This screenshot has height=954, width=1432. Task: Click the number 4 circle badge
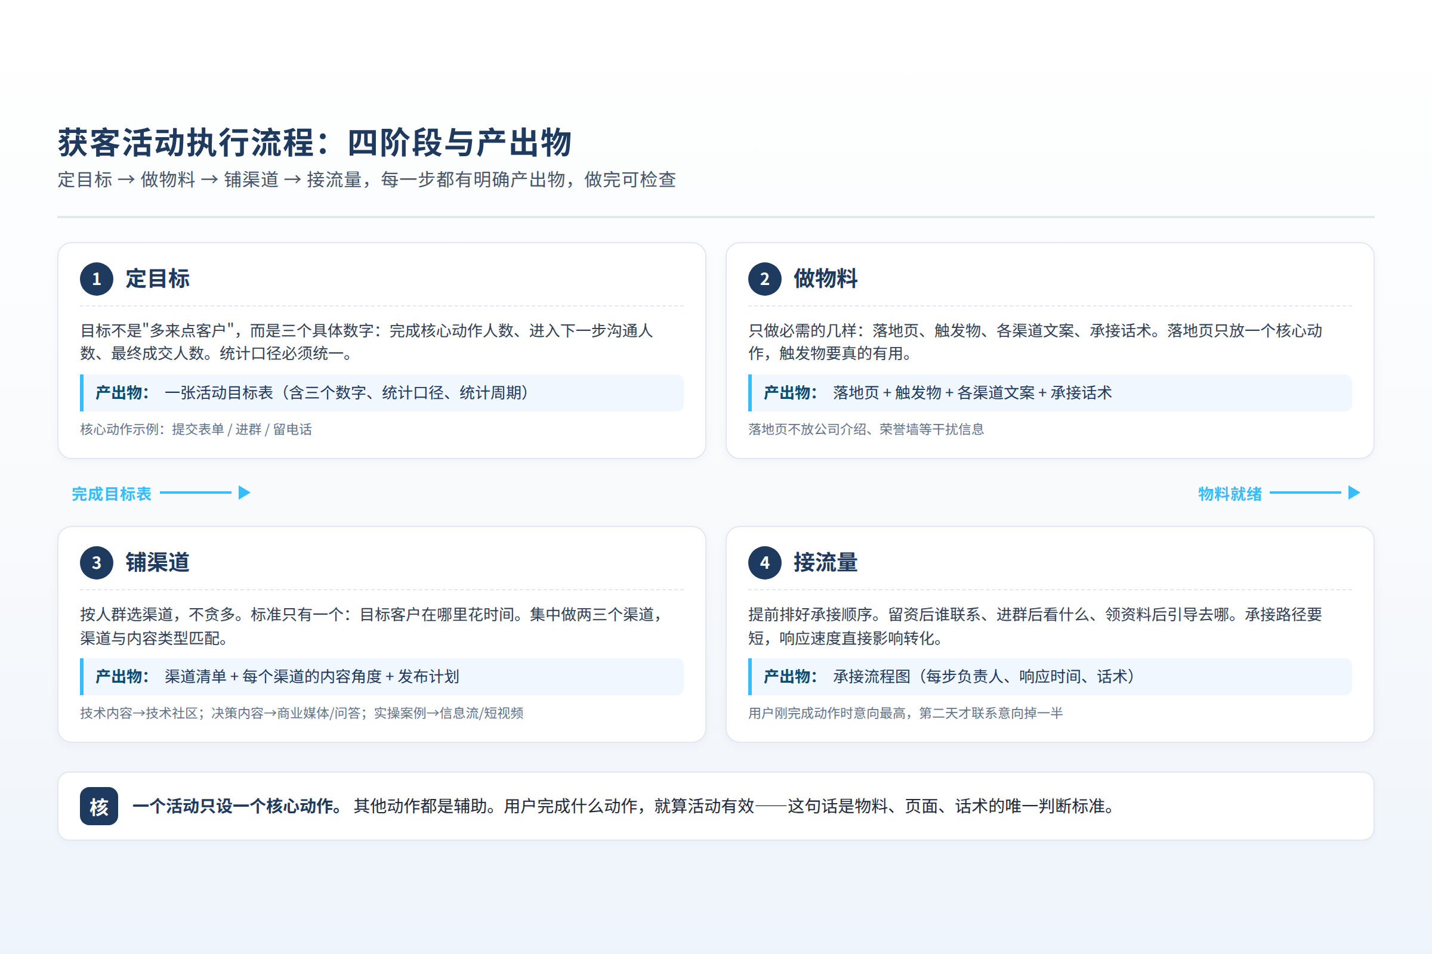[x=765, y=563]
